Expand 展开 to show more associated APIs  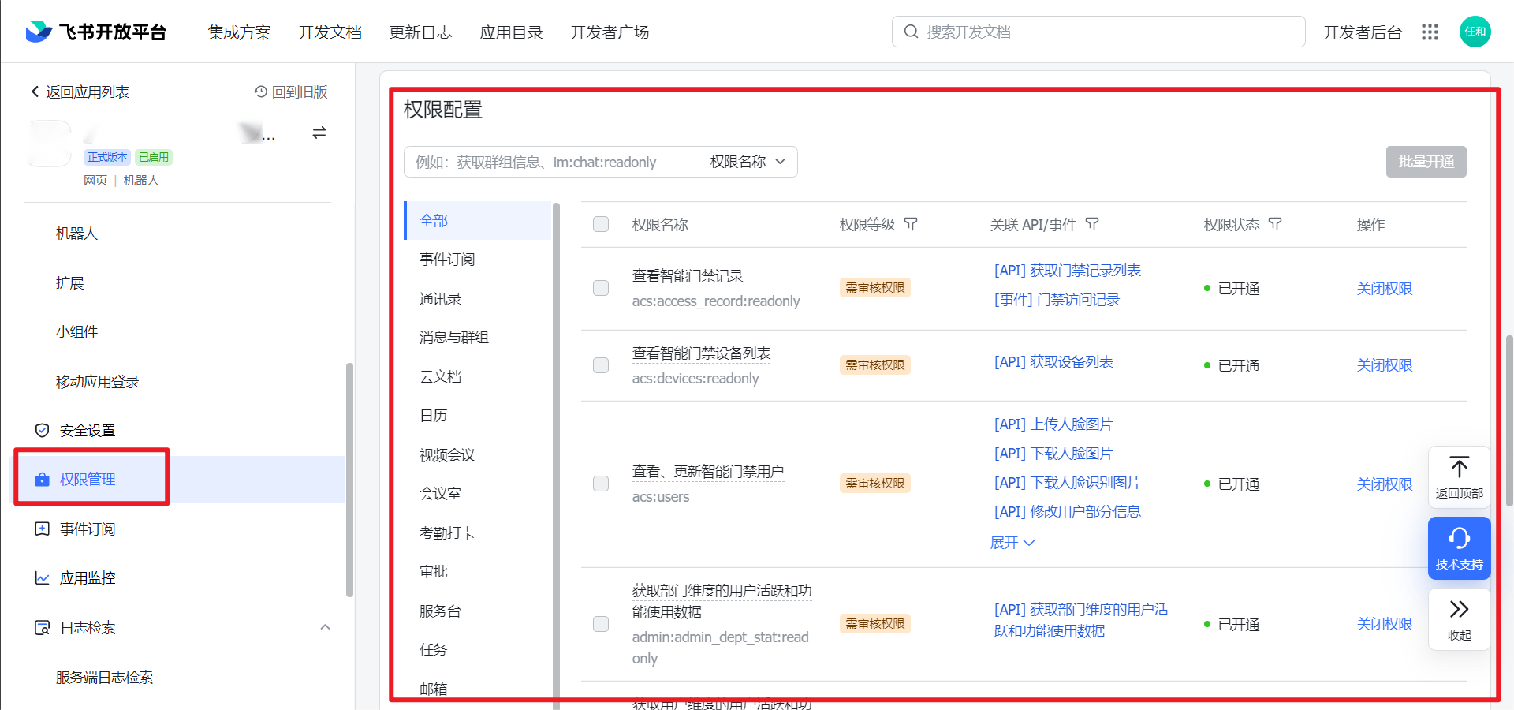pos(1012,543)
